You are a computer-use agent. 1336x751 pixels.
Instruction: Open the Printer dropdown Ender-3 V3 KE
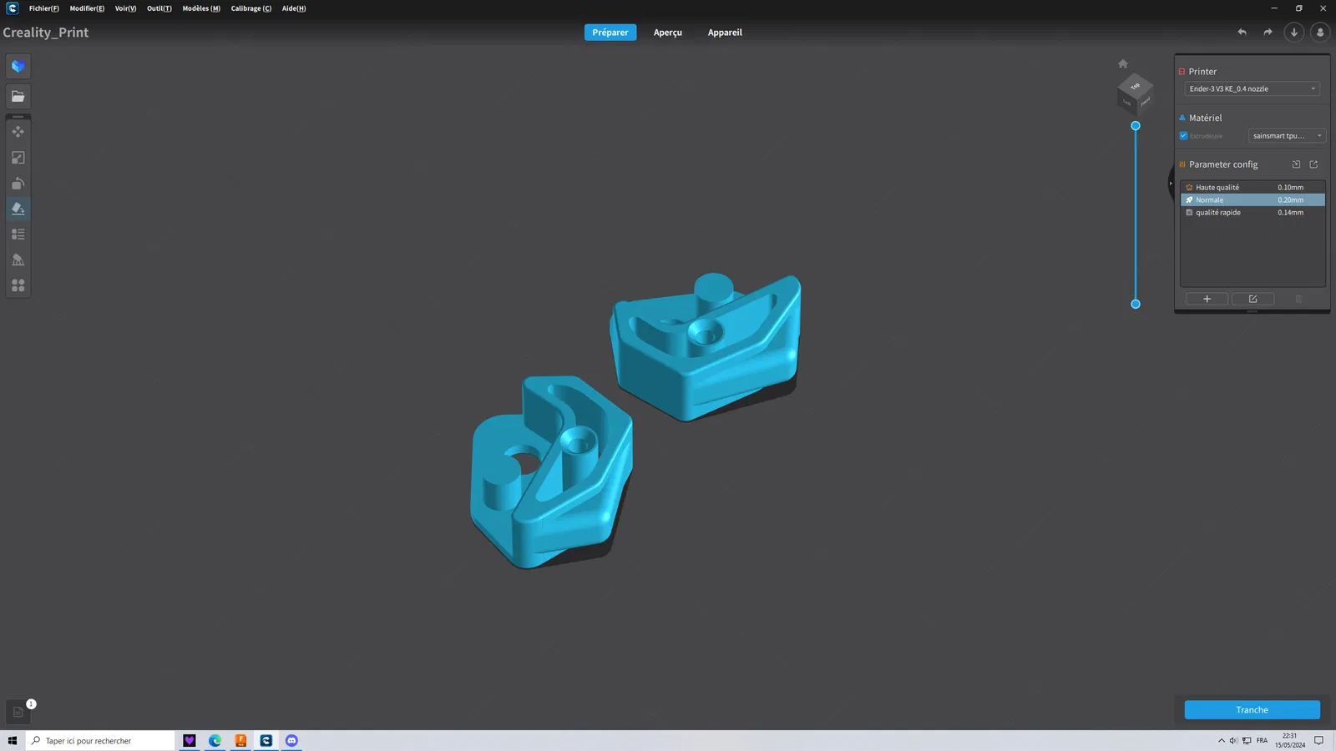point(1252,88)
